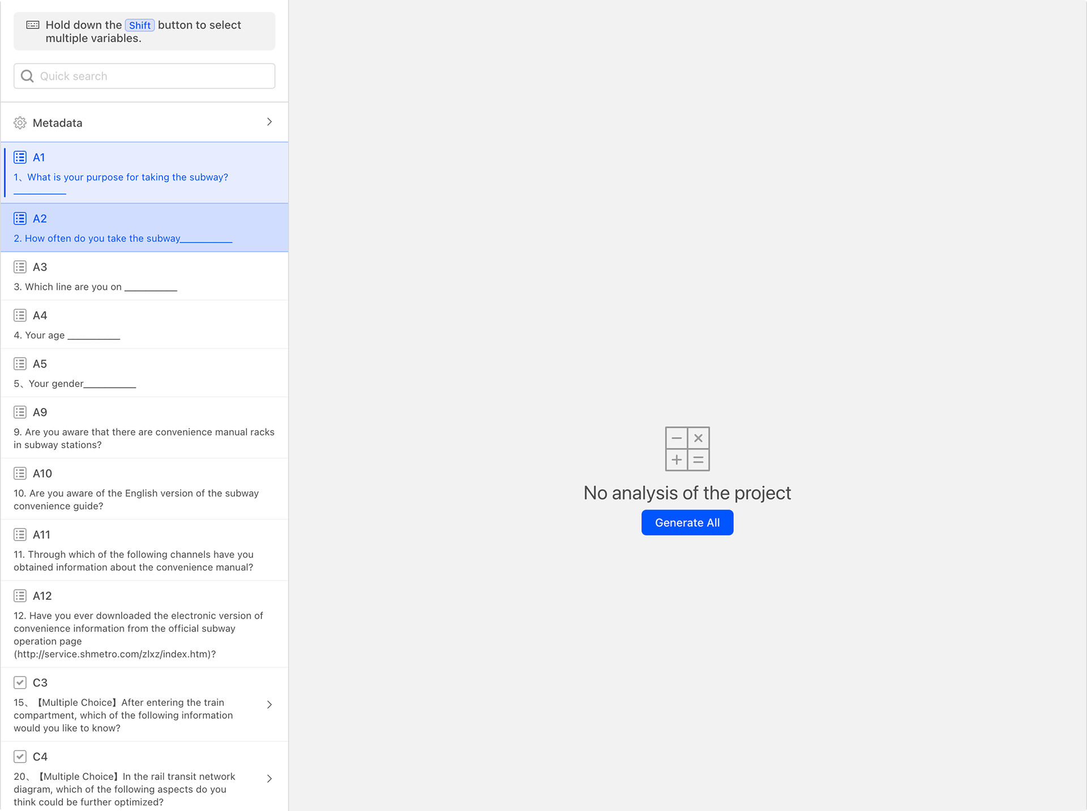Select question text about English version of guide
Viewport: 1087px width, 811px height.
click(136, 499)
